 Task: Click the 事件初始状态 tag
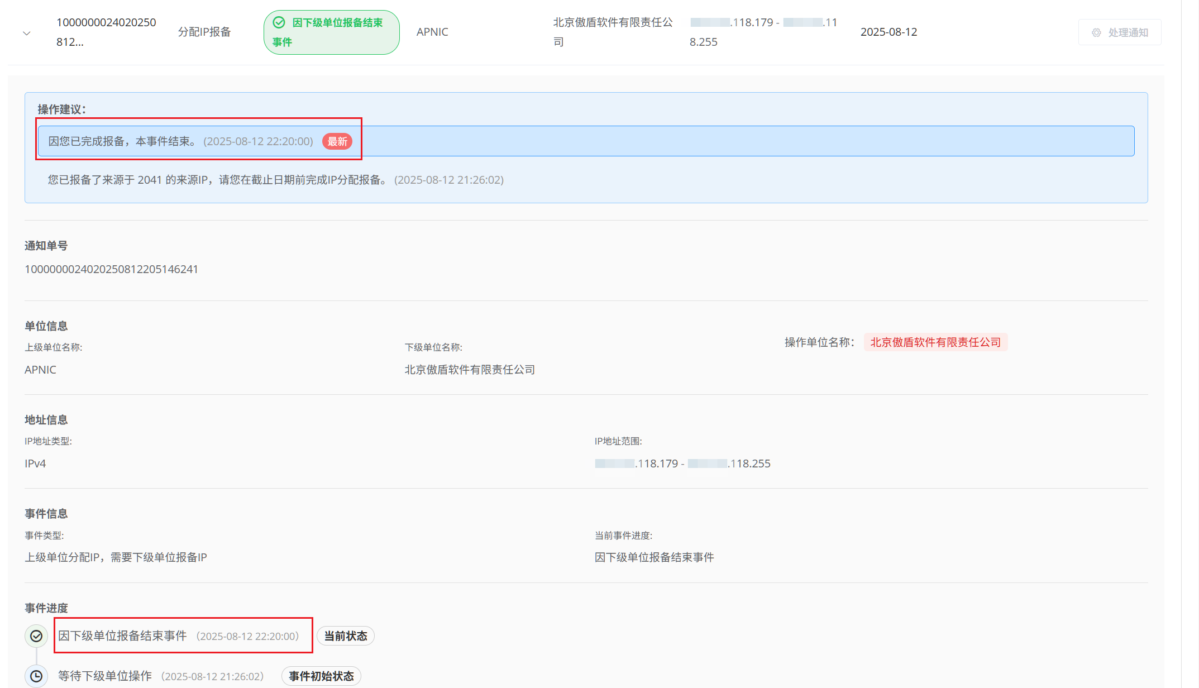tap(321, 676)
